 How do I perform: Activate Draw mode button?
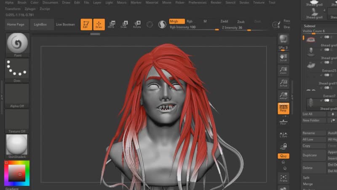point(99,24)
